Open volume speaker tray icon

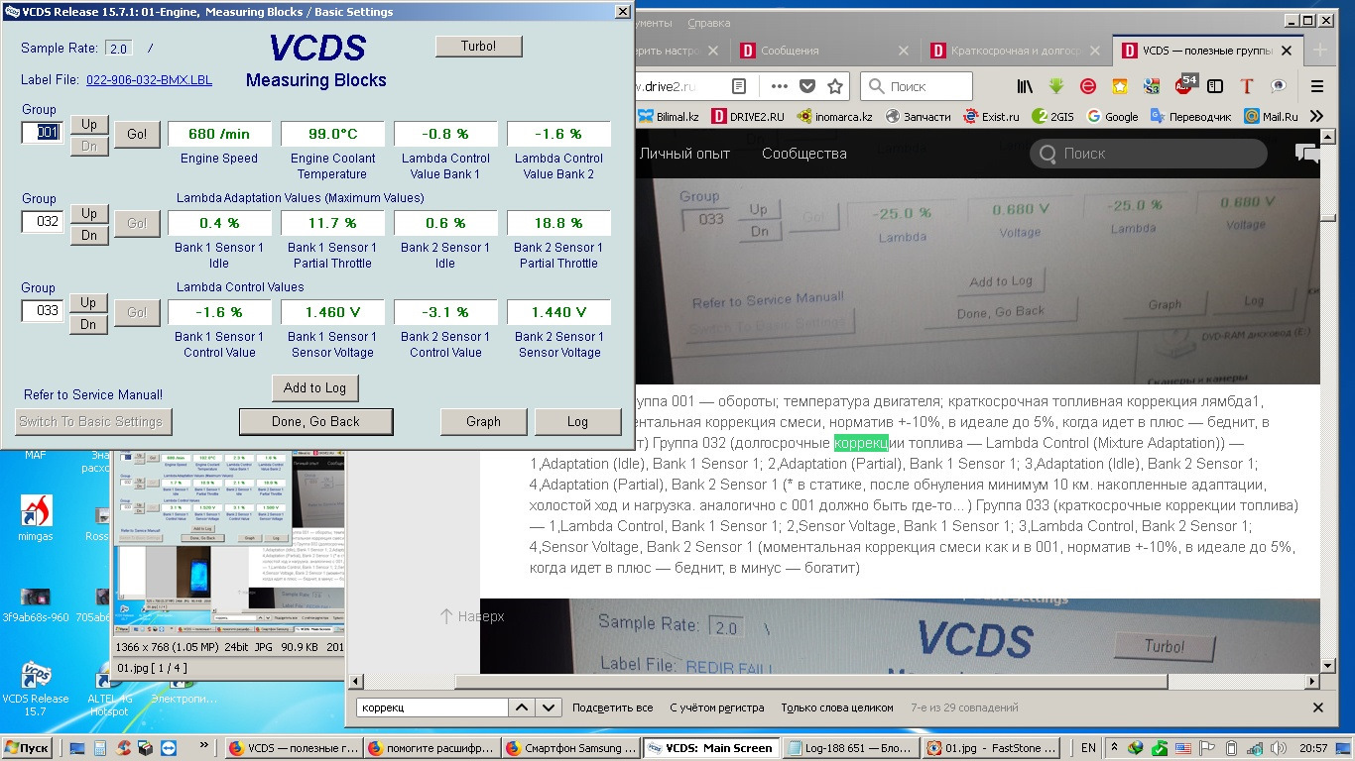(x=1281, y=748)
